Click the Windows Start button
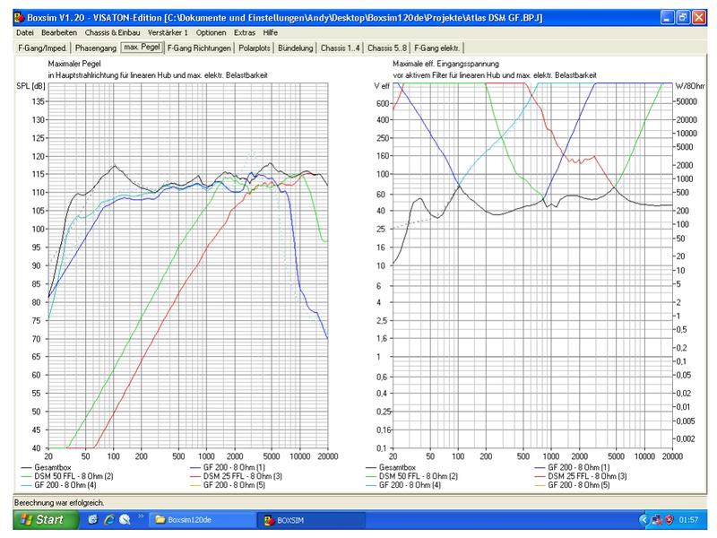This screenshot has height=538, width=717. pyautogui.click(x=39, y=519)
